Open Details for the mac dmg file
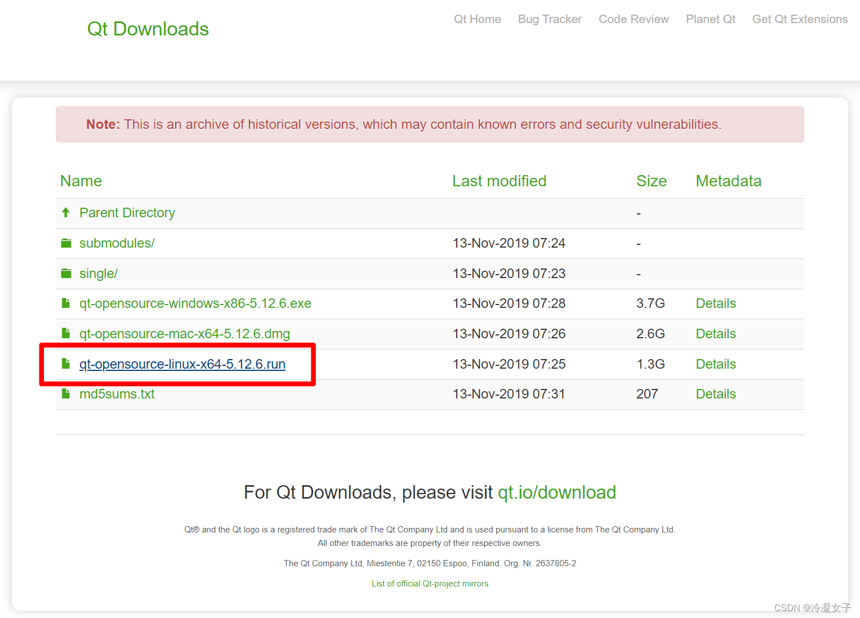860x618 pixels. click(715, 333)
